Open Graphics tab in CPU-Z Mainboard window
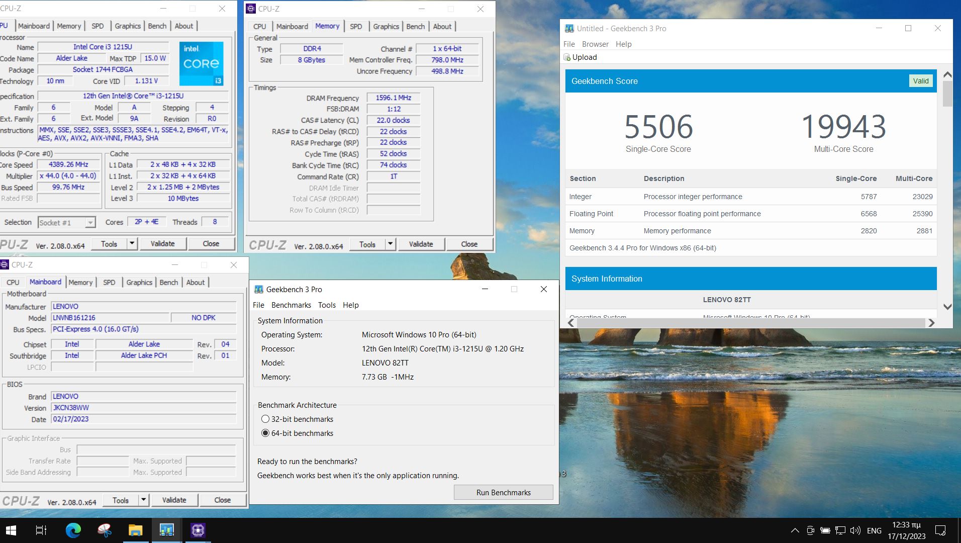This screenshot has height=543, width=961. coord(139,283)
